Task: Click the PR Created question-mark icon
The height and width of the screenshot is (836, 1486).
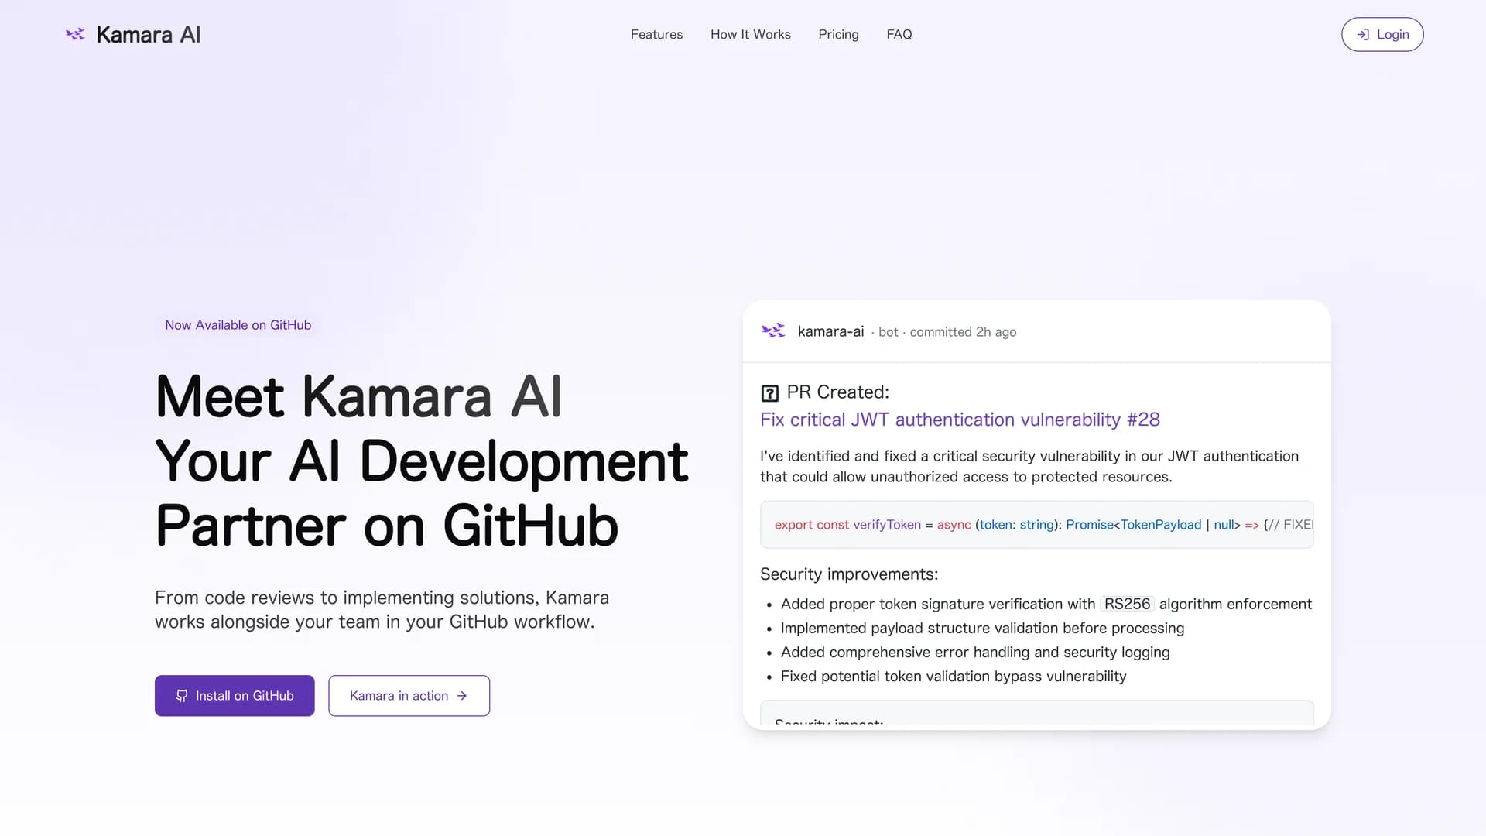Action: click(769, 393)
